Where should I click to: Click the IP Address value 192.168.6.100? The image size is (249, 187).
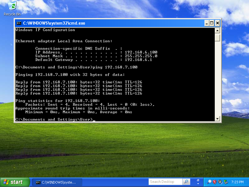[x=141, y=52]
